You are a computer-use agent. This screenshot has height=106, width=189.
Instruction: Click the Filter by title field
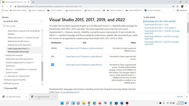[x=22, y=26]
